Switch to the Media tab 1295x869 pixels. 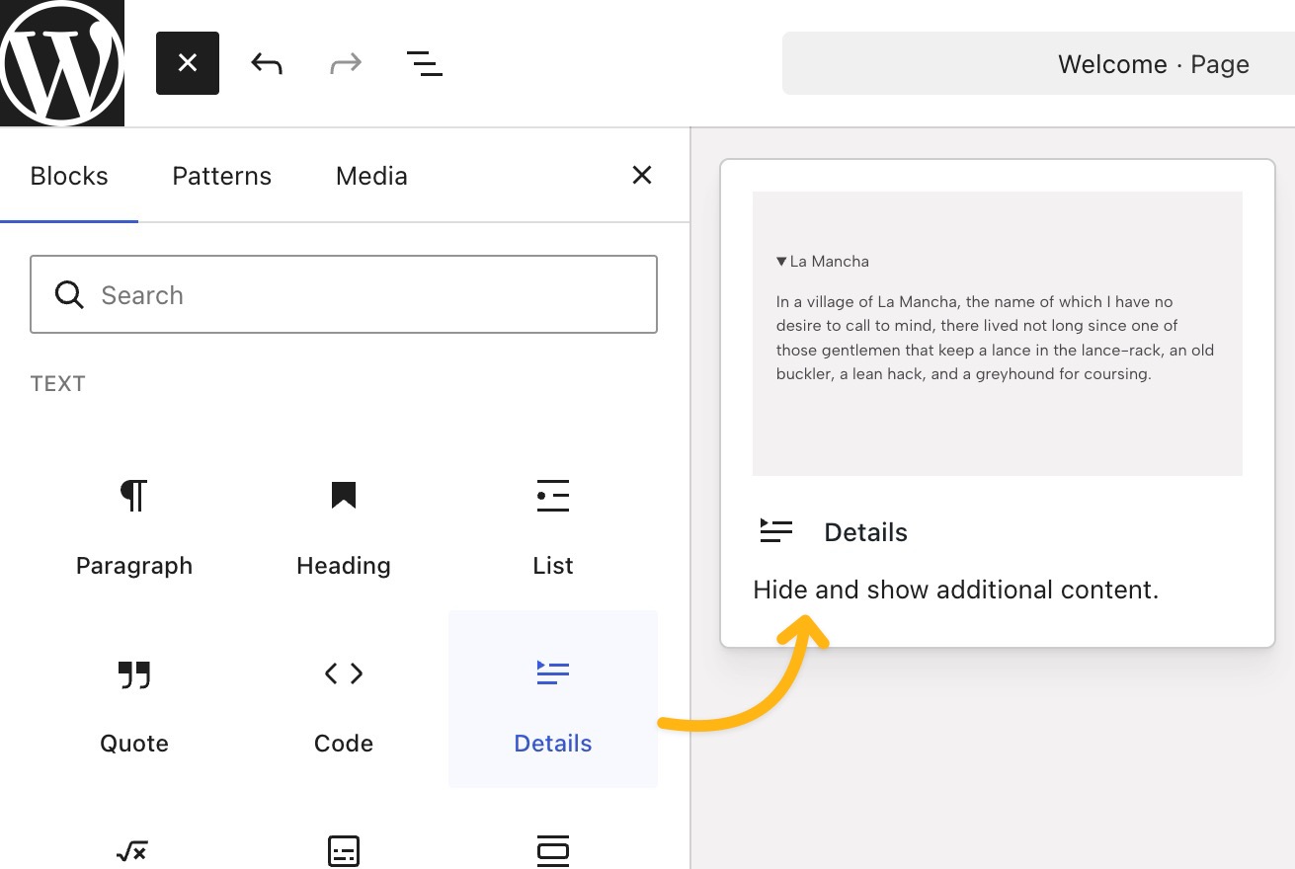click(371, 176)
